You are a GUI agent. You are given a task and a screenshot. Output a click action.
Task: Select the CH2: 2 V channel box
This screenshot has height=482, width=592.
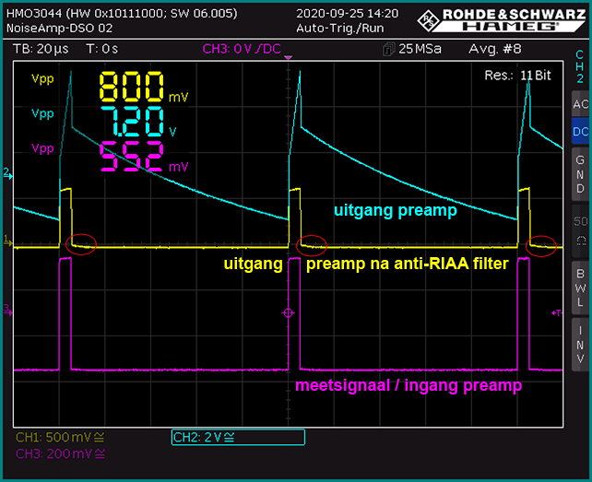click(x=238, y=437)
